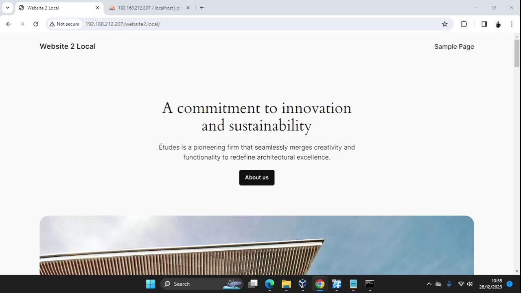Image resolution: width=521 pixels, height=293 pixels.
Task: Click the About us button
Action: (x=257, y=177)
